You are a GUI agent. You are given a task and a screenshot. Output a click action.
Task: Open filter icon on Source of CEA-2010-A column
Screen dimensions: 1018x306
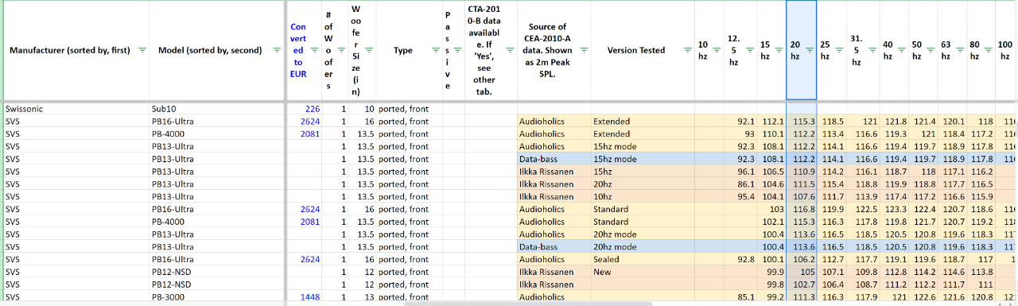pos(584,50)
